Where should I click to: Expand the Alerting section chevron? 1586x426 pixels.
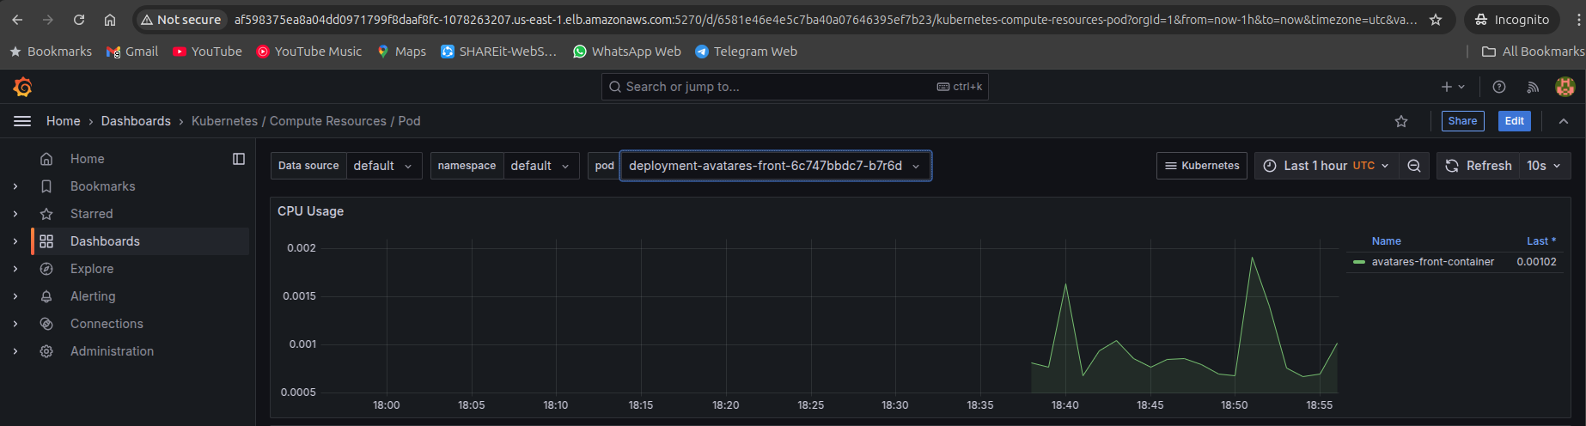pos(15,296)
